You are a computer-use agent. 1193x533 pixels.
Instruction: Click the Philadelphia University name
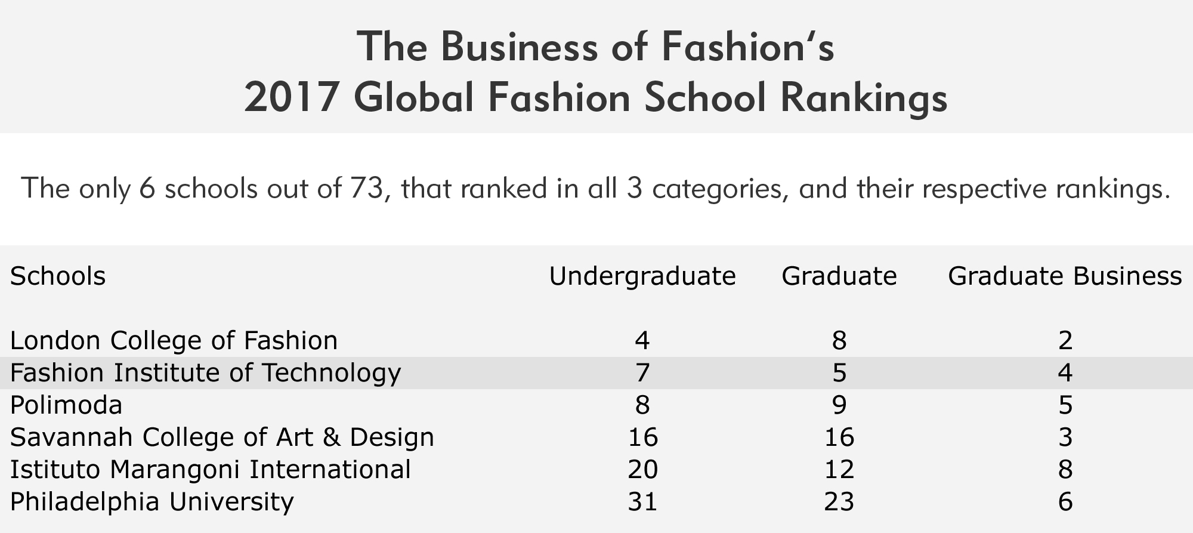(152, 501)
